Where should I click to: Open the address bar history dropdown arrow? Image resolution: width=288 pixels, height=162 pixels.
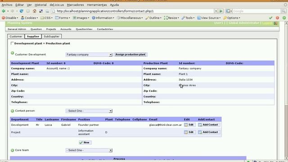click(x=216, y=11)
